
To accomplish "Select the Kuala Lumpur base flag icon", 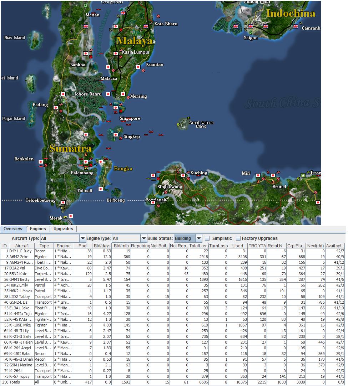I will click(x=116, y=53).
